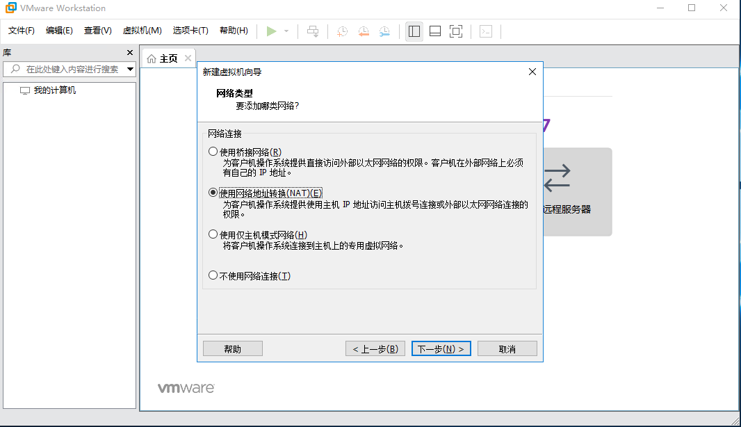Select the 使用仅主机模式网络(H) radio button
Image resolution: width=741 pixels, height=427 pixels.
[213, 234]
